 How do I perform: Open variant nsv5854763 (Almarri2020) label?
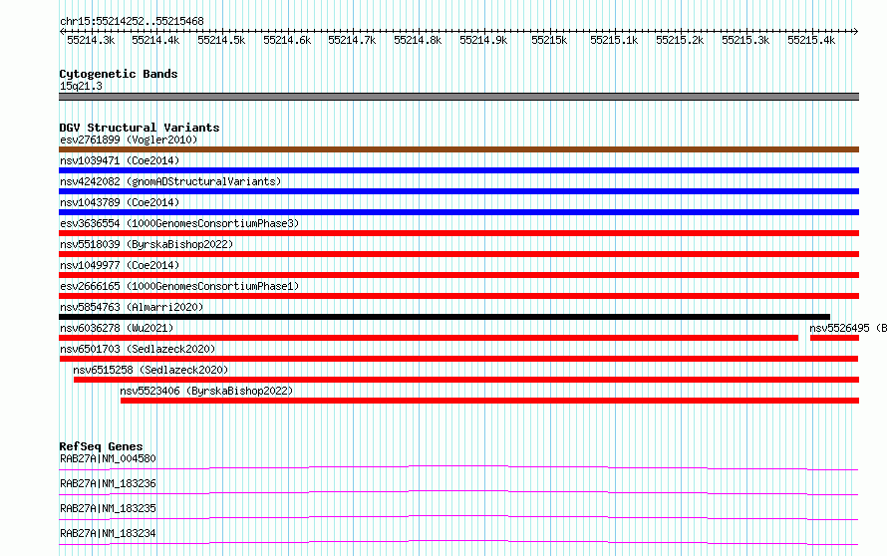132,307
